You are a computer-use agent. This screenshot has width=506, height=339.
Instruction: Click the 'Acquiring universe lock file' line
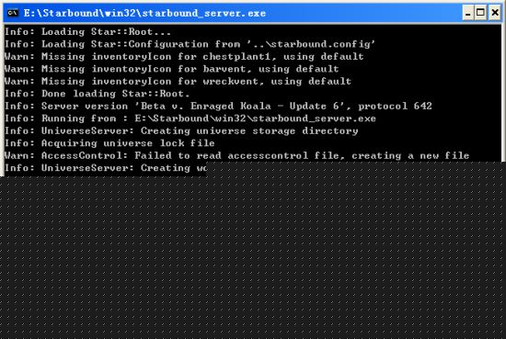109,143
